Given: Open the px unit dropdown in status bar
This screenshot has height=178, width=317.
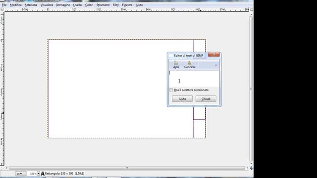Looking at the screenshot, I should [x=21, y=174].
